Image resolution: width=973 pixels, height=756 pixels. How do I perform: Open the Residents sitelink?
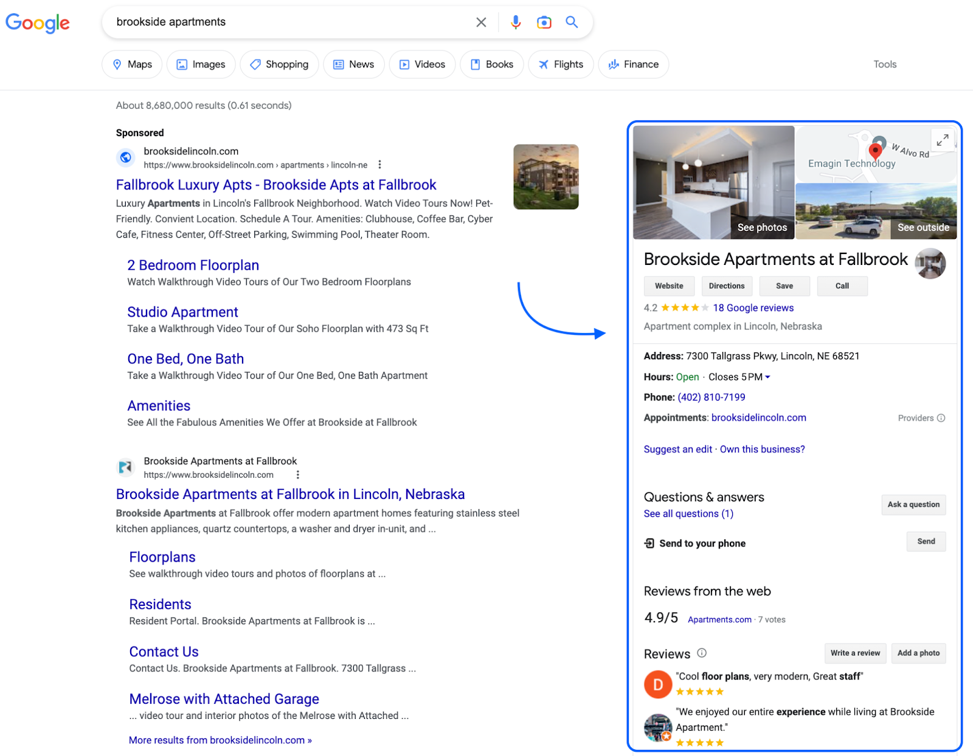161,605
